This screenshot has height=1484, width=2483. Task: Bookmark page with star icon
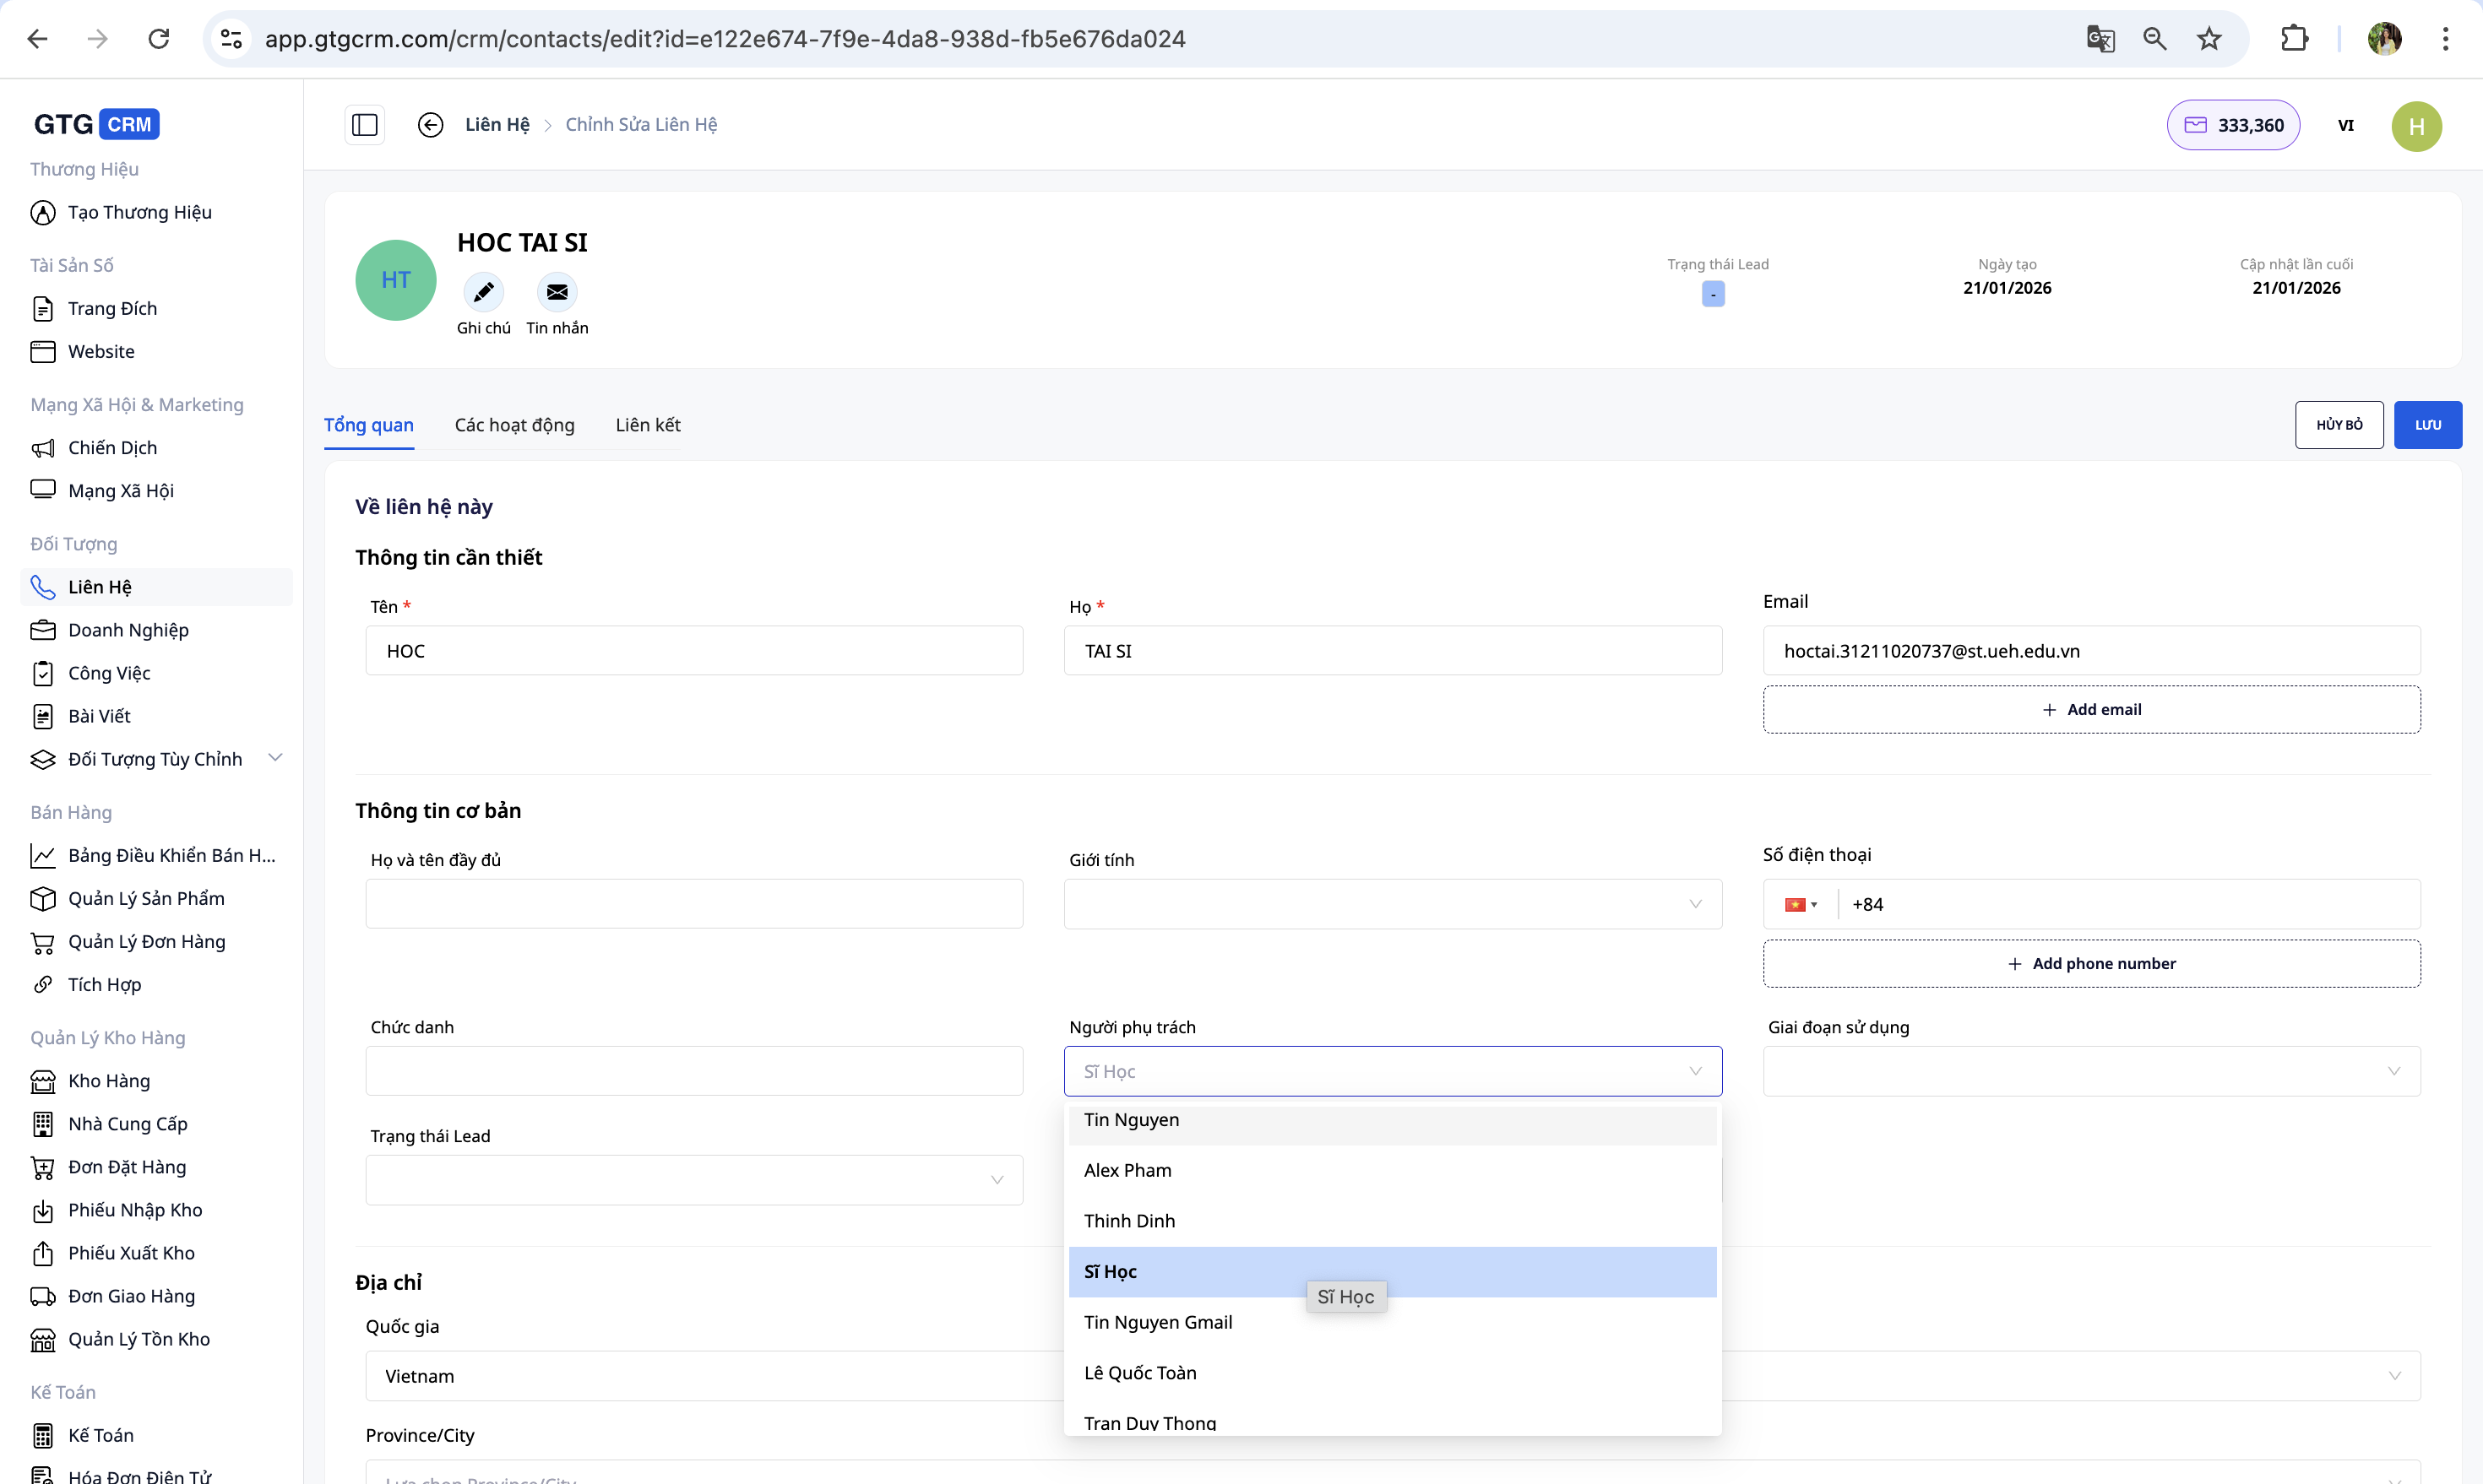2209,39
